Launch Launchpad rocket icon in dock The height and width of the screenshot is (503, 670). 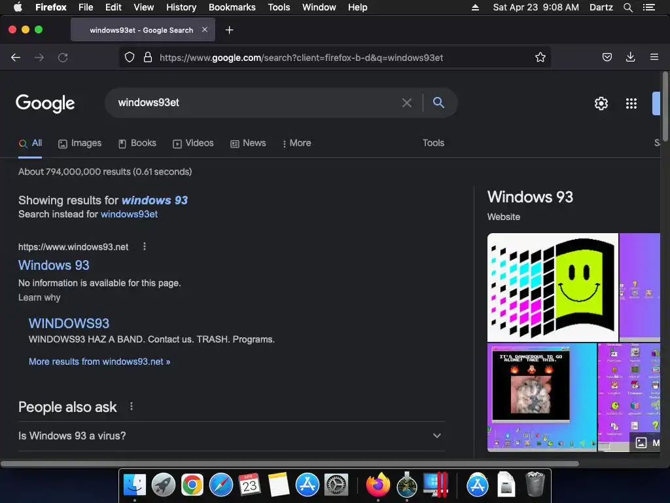point(163,485)
